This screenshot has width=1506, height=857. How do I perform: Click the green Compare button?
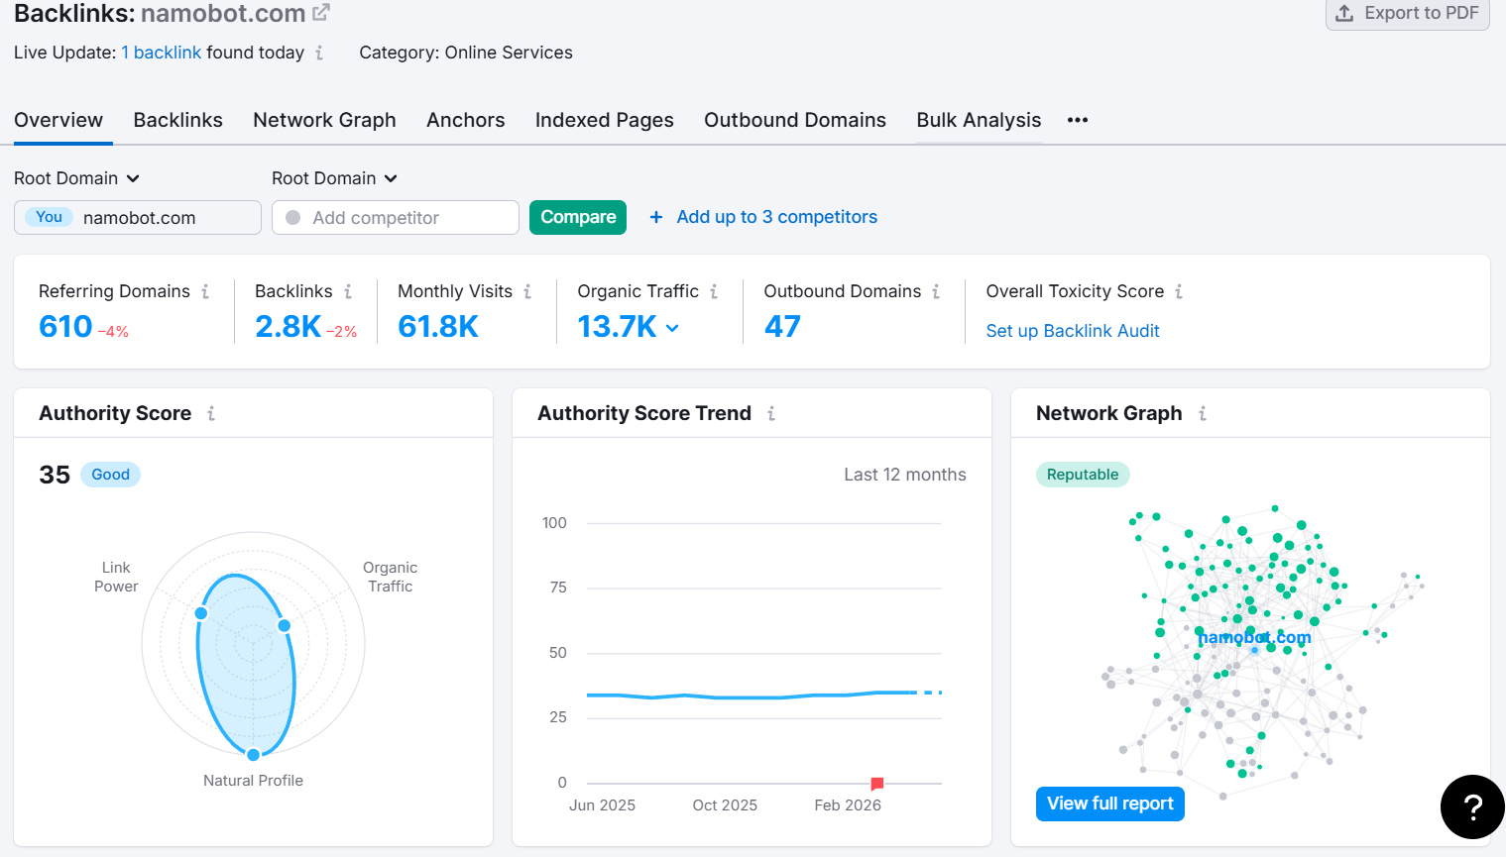tap(578, 217)
